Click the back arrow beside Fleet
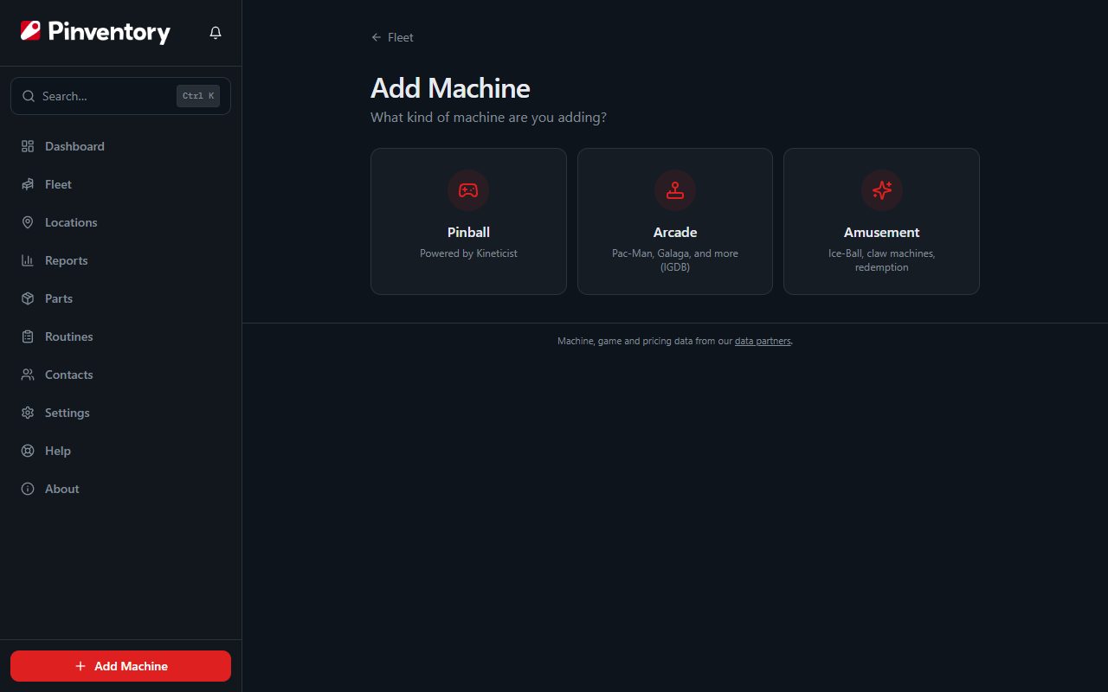1108x692 pixels. click(x=376, y=37)
